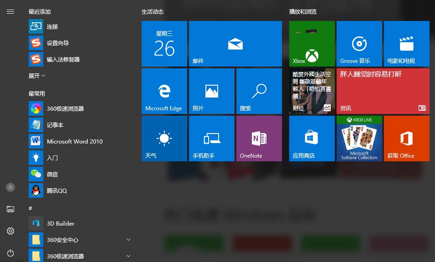The height and width of the screenshot is (262, 435).
Task: Click the 播放和浏览 group title
Action: point(302,12)
